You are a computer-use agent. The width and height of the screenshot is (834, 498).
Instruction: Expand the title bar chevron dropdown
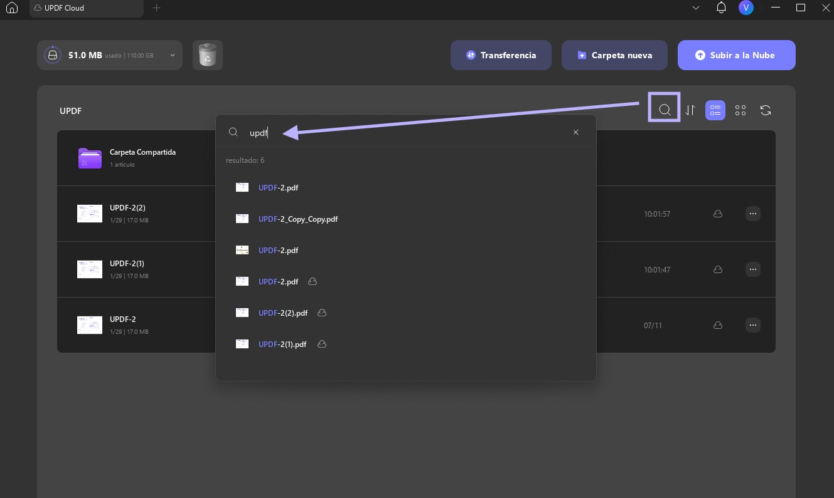(695, 8)
